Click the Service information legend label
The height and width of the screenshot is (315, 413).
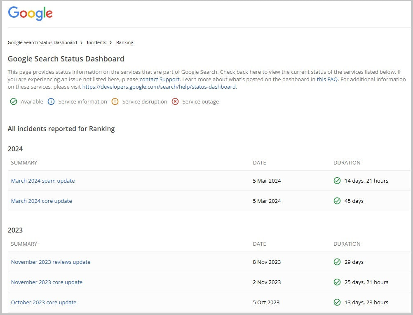83,102
